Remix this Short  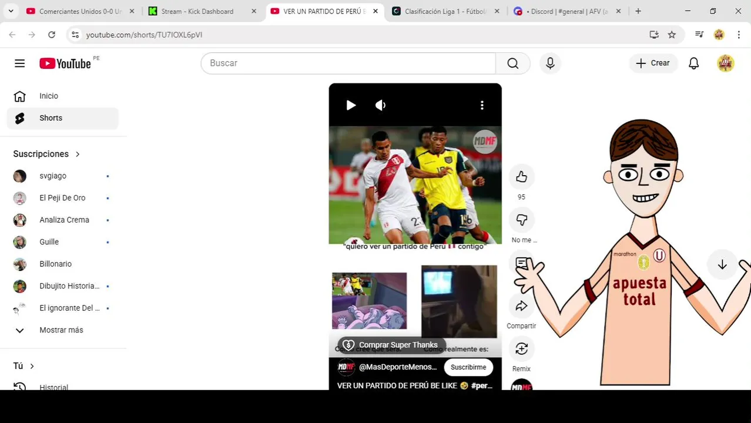pyautogui.click(x=521, y=348)
